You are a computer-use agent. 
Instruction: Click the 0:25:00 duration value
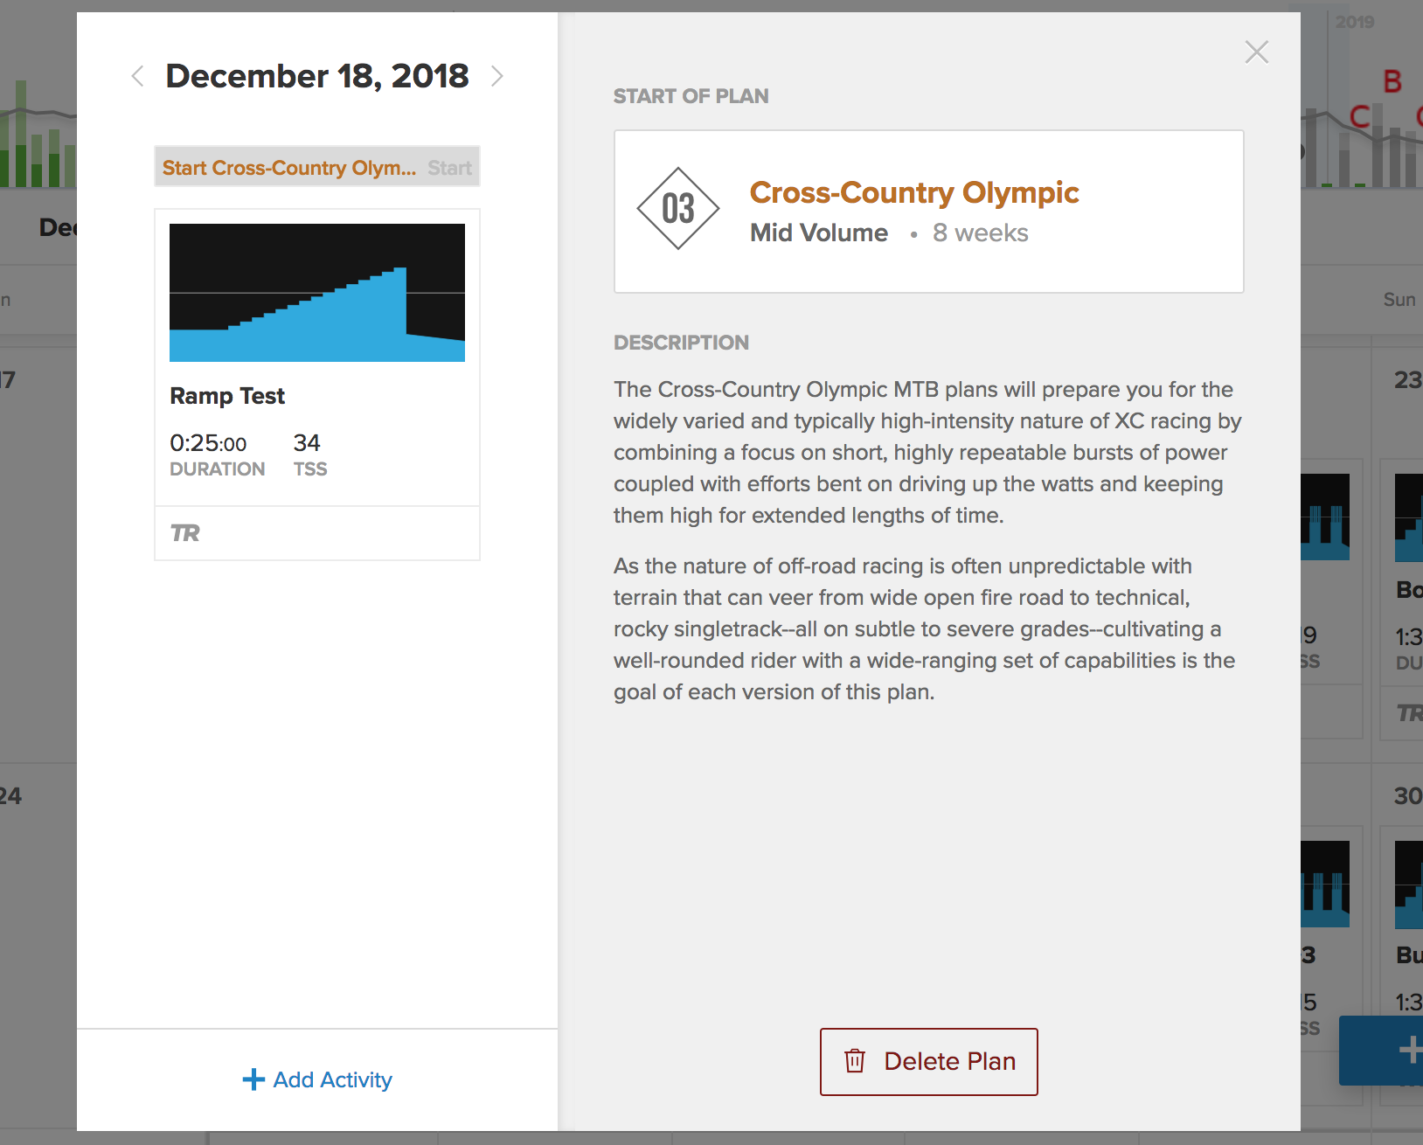tap(208, 443)
